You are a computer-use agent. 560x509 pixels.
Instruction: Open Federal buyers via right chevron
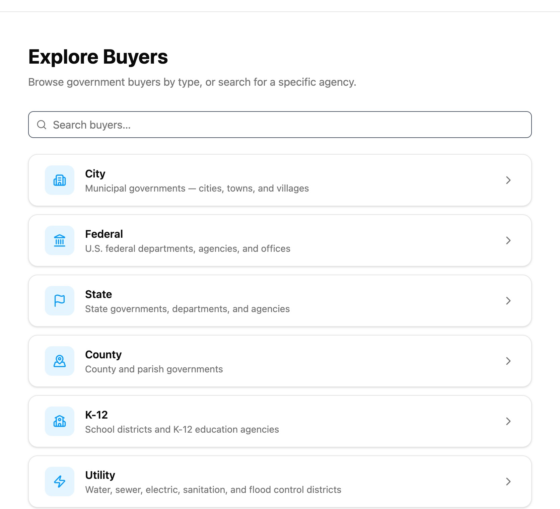pyautogui.click(x=508, y=240)
